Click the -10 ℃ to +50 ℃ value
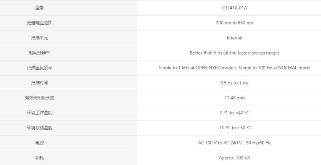 click(x=234, y=128)
